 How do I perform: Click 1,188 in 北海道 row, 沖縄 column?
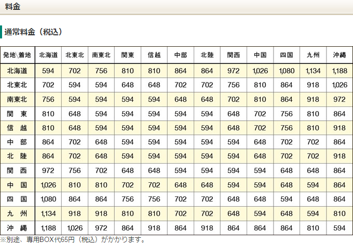pyautogui.click(x=340, y=71)
